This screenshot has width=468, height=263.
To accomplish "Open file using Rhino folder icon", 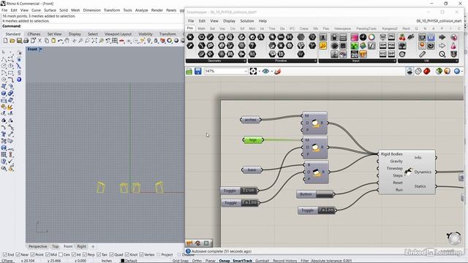I will point(12,41).
